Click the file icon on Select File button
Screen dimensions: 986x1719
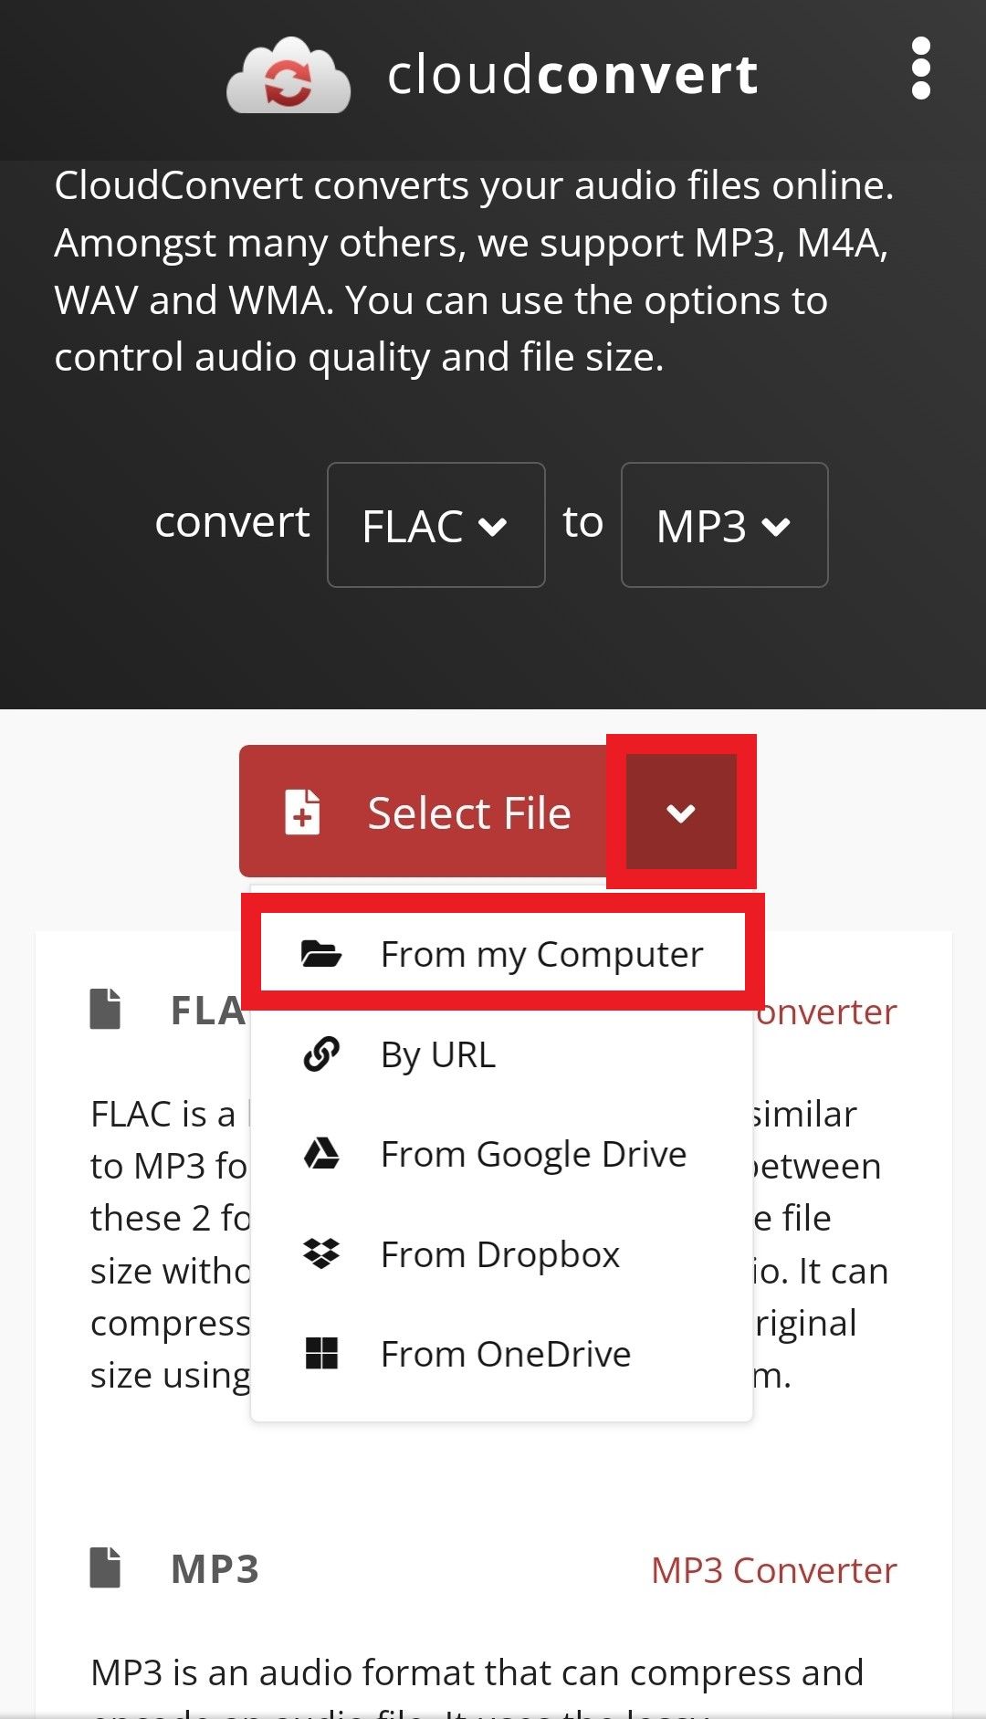(x=302, y=812)
